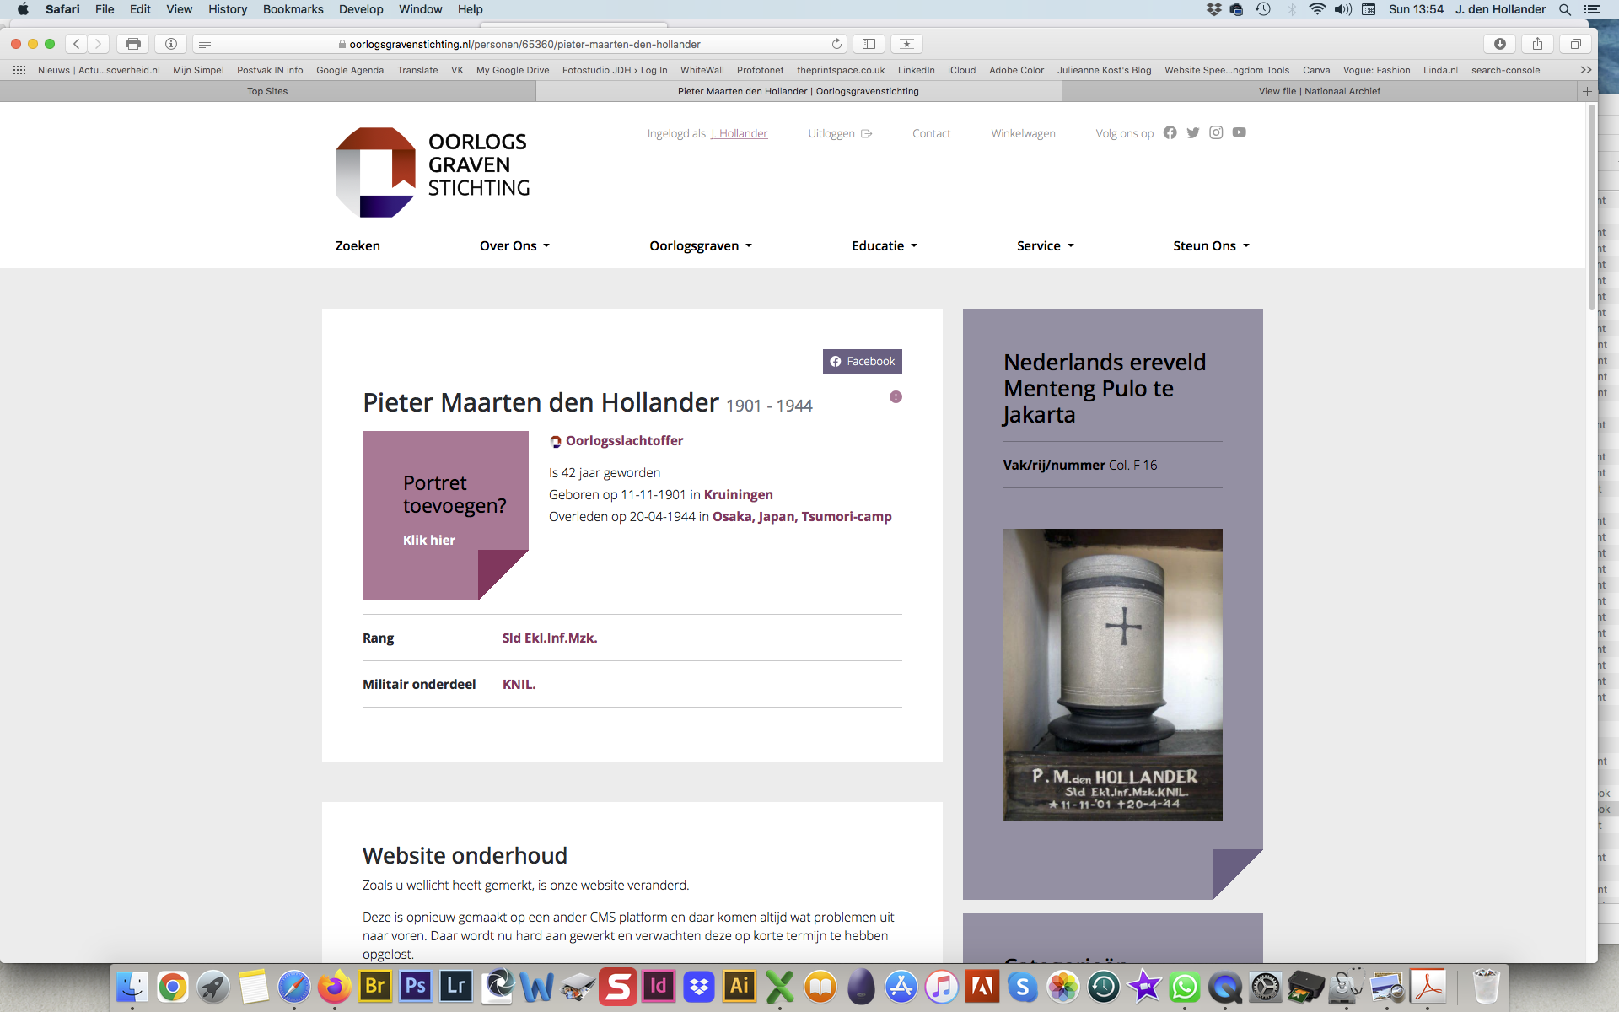Click the Oorlogsslachtoffer category link
Image resolution: width=1619 pixels, height=1012 pixels.
[x=624, y=440]
